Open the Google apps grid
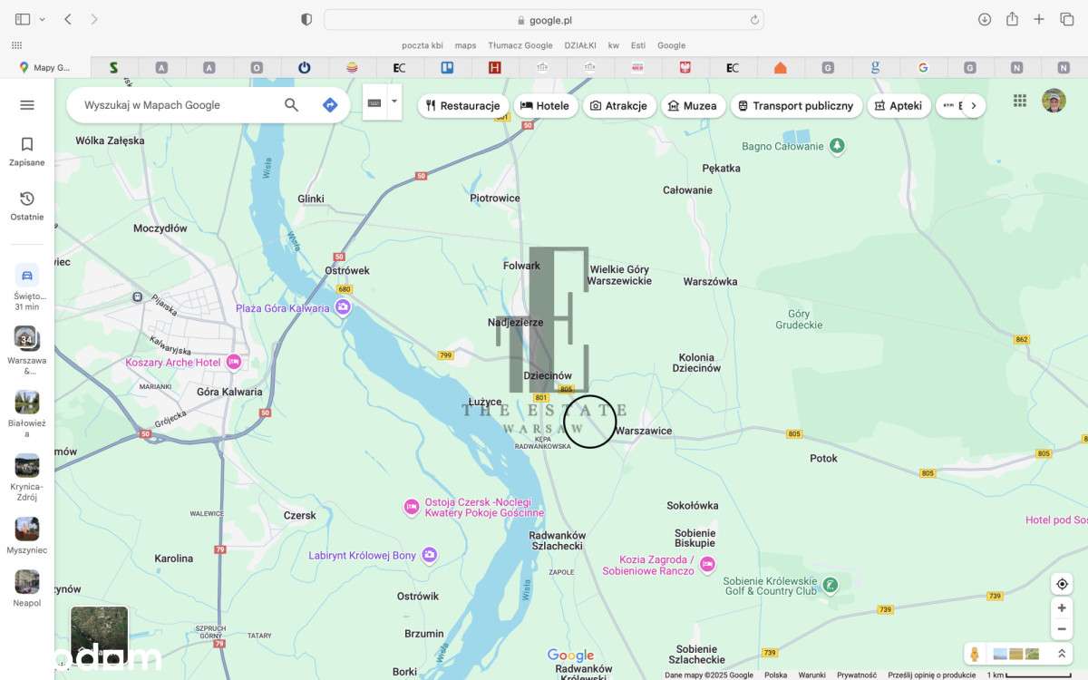Viewport: 1088px width, 680px height. coord(1020,101)
